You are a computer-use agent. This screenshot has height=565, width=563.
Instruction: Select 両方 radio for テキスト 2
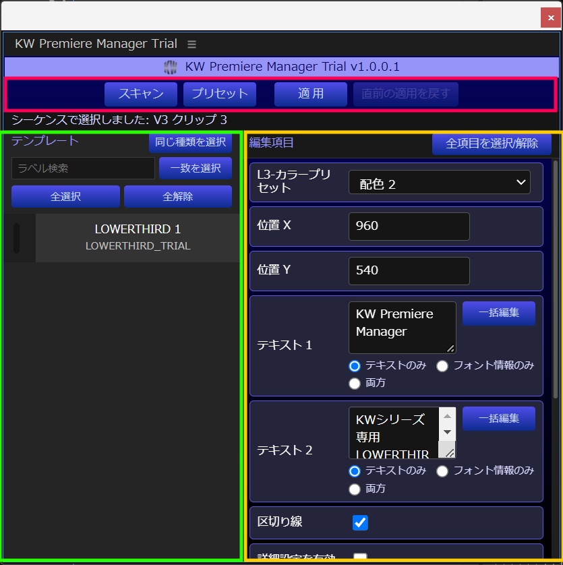[x=355, y=489]
